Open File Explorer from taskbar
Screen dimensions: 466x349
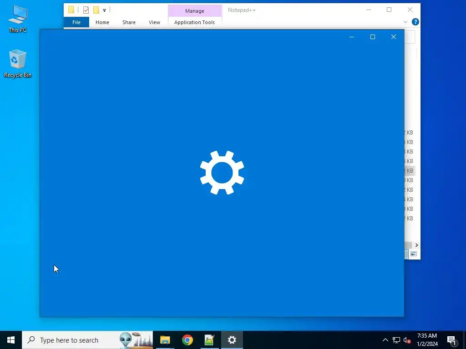(165, 340)
